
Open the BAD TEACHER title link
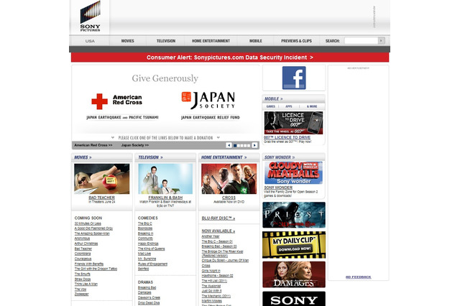click(101, 198)
